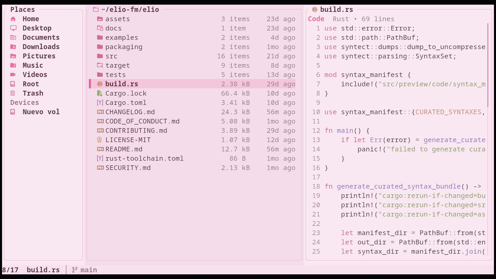Click the Videos camera icon
The image size is (496, 279).
13,75
